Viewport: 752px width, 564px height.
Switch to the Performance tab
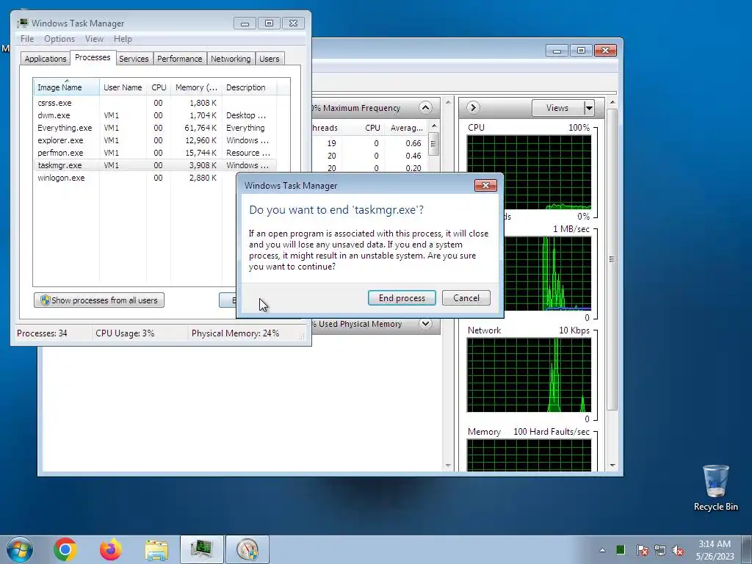[180, 59]
